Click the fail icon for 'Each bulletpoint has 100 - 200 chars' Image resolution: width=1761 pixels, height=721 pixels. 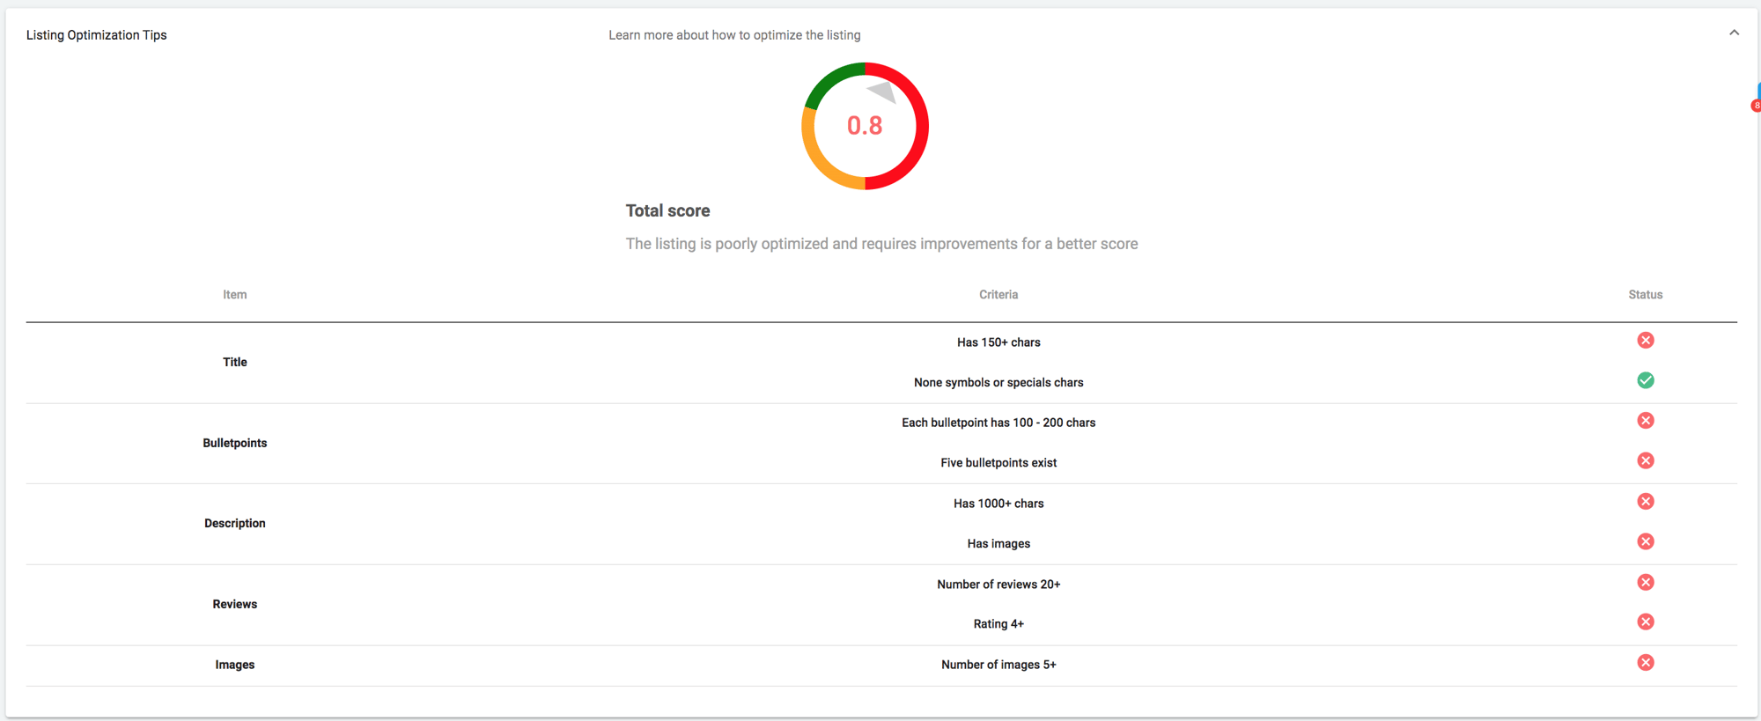click(x=1645, y=421)
